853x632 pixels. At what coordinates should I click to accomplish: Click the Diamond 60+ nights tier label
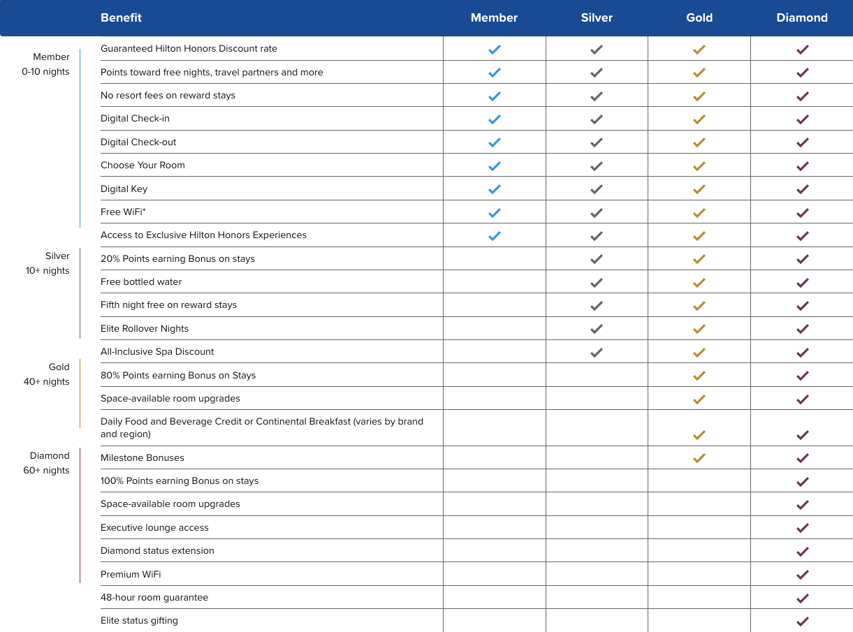tap(47, 463)
